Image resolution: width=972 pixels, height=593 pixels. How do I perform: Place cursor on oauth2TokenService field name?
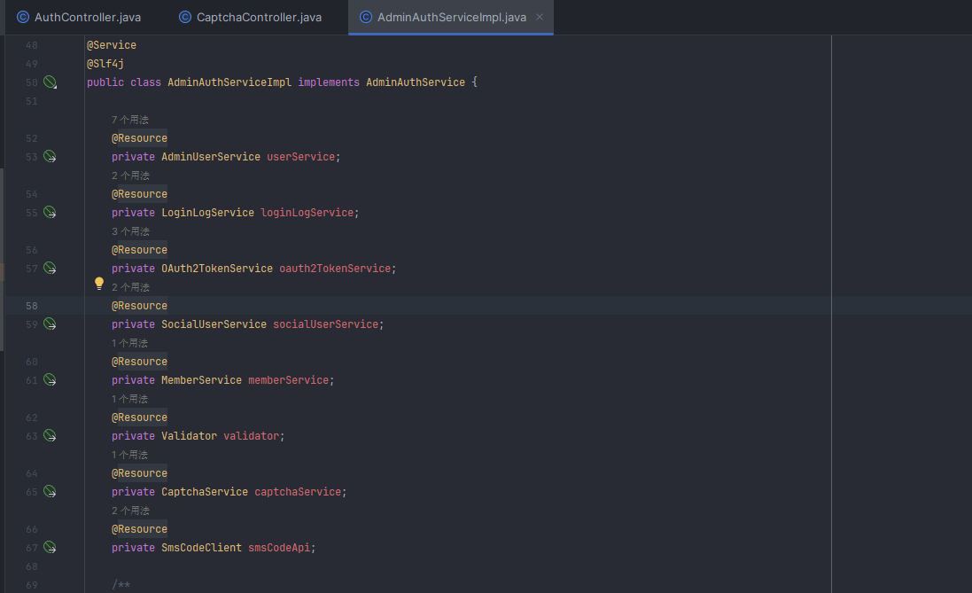point(335,269)
